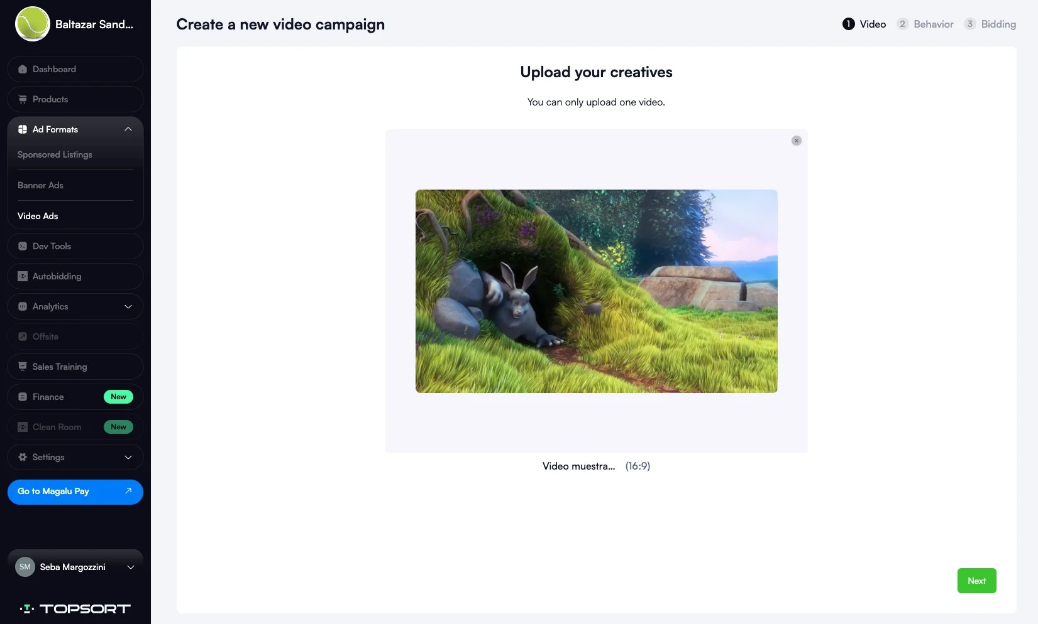The height and width of the screenshot is (624, 1038).
Task: Expand the Analytics chevron
Action: [128, 306]
